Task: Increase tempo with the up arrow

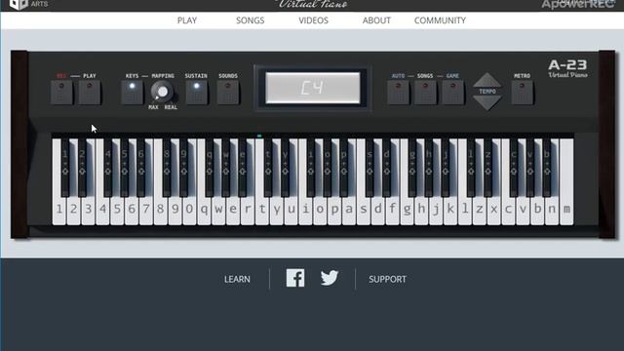Action: click(487, 80)
